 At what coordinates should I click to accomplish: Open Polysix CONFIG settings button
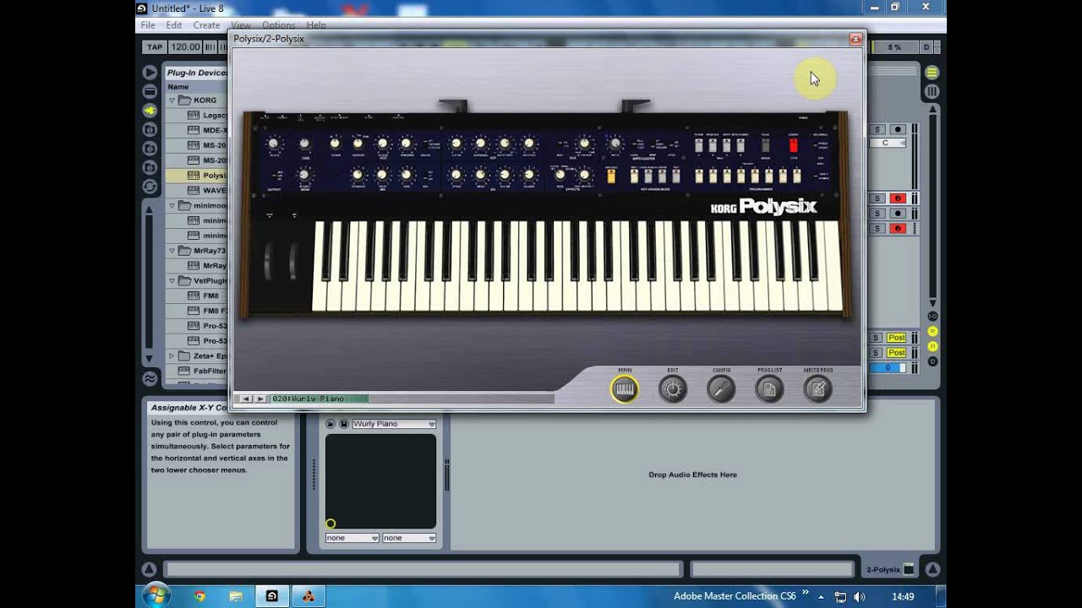721,388
